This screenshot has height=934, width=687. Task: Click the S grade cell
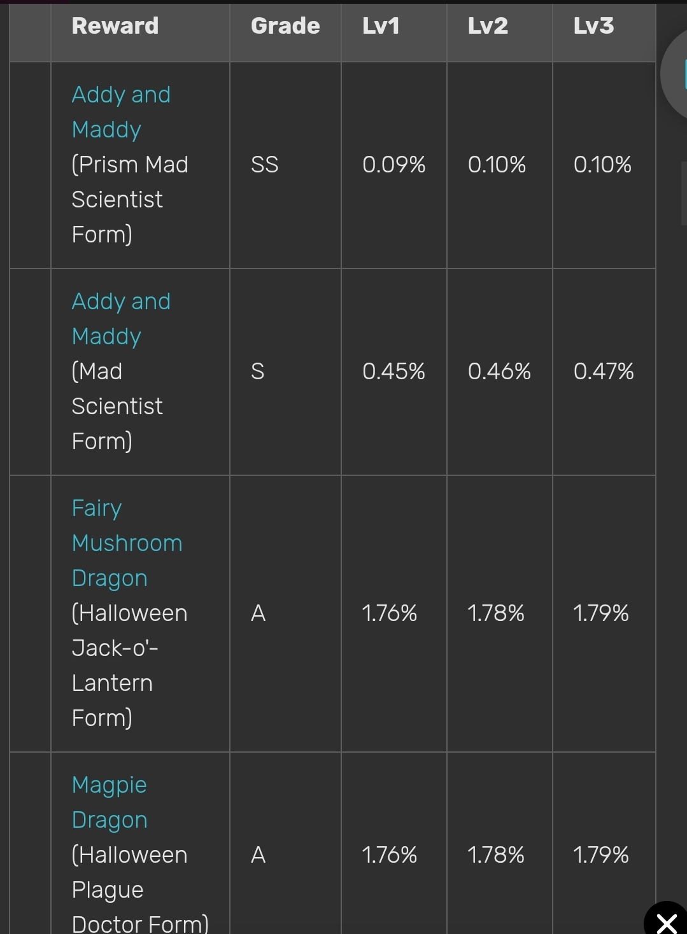tap(258, 372)
